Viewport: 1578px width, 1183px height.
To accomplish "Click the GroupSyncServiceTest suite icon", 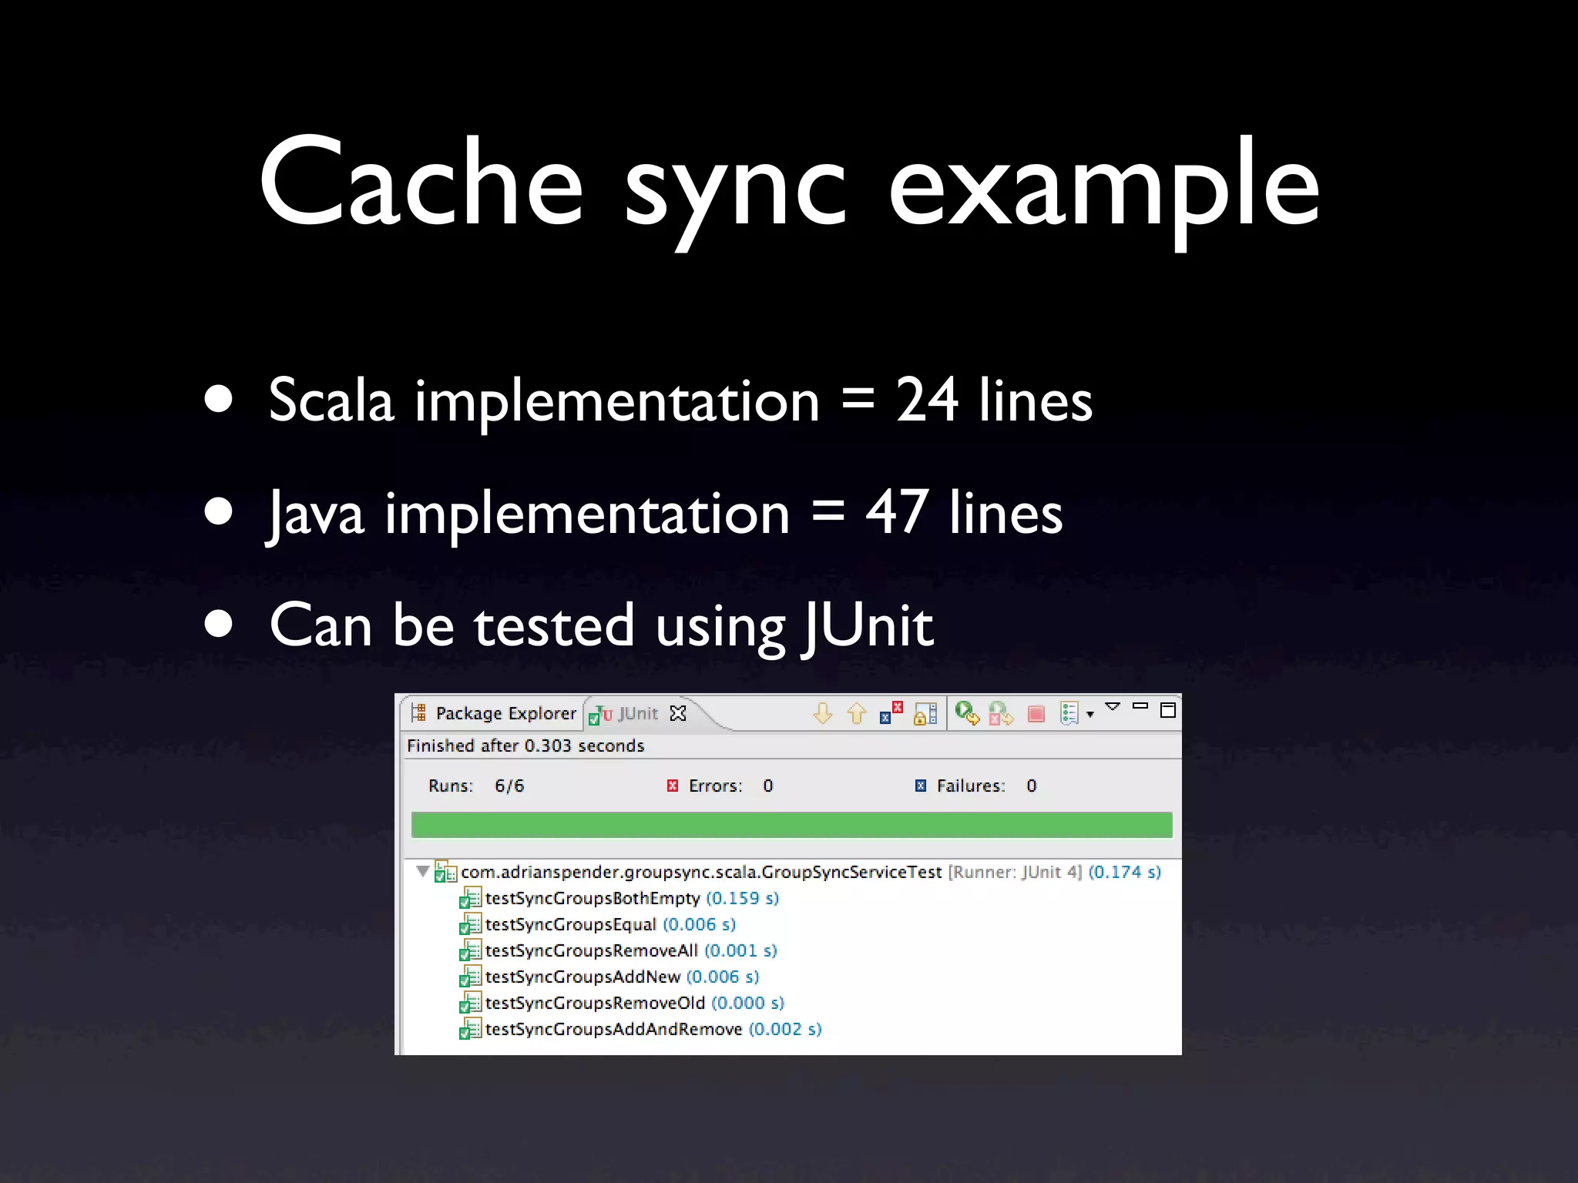I will 445,871.
